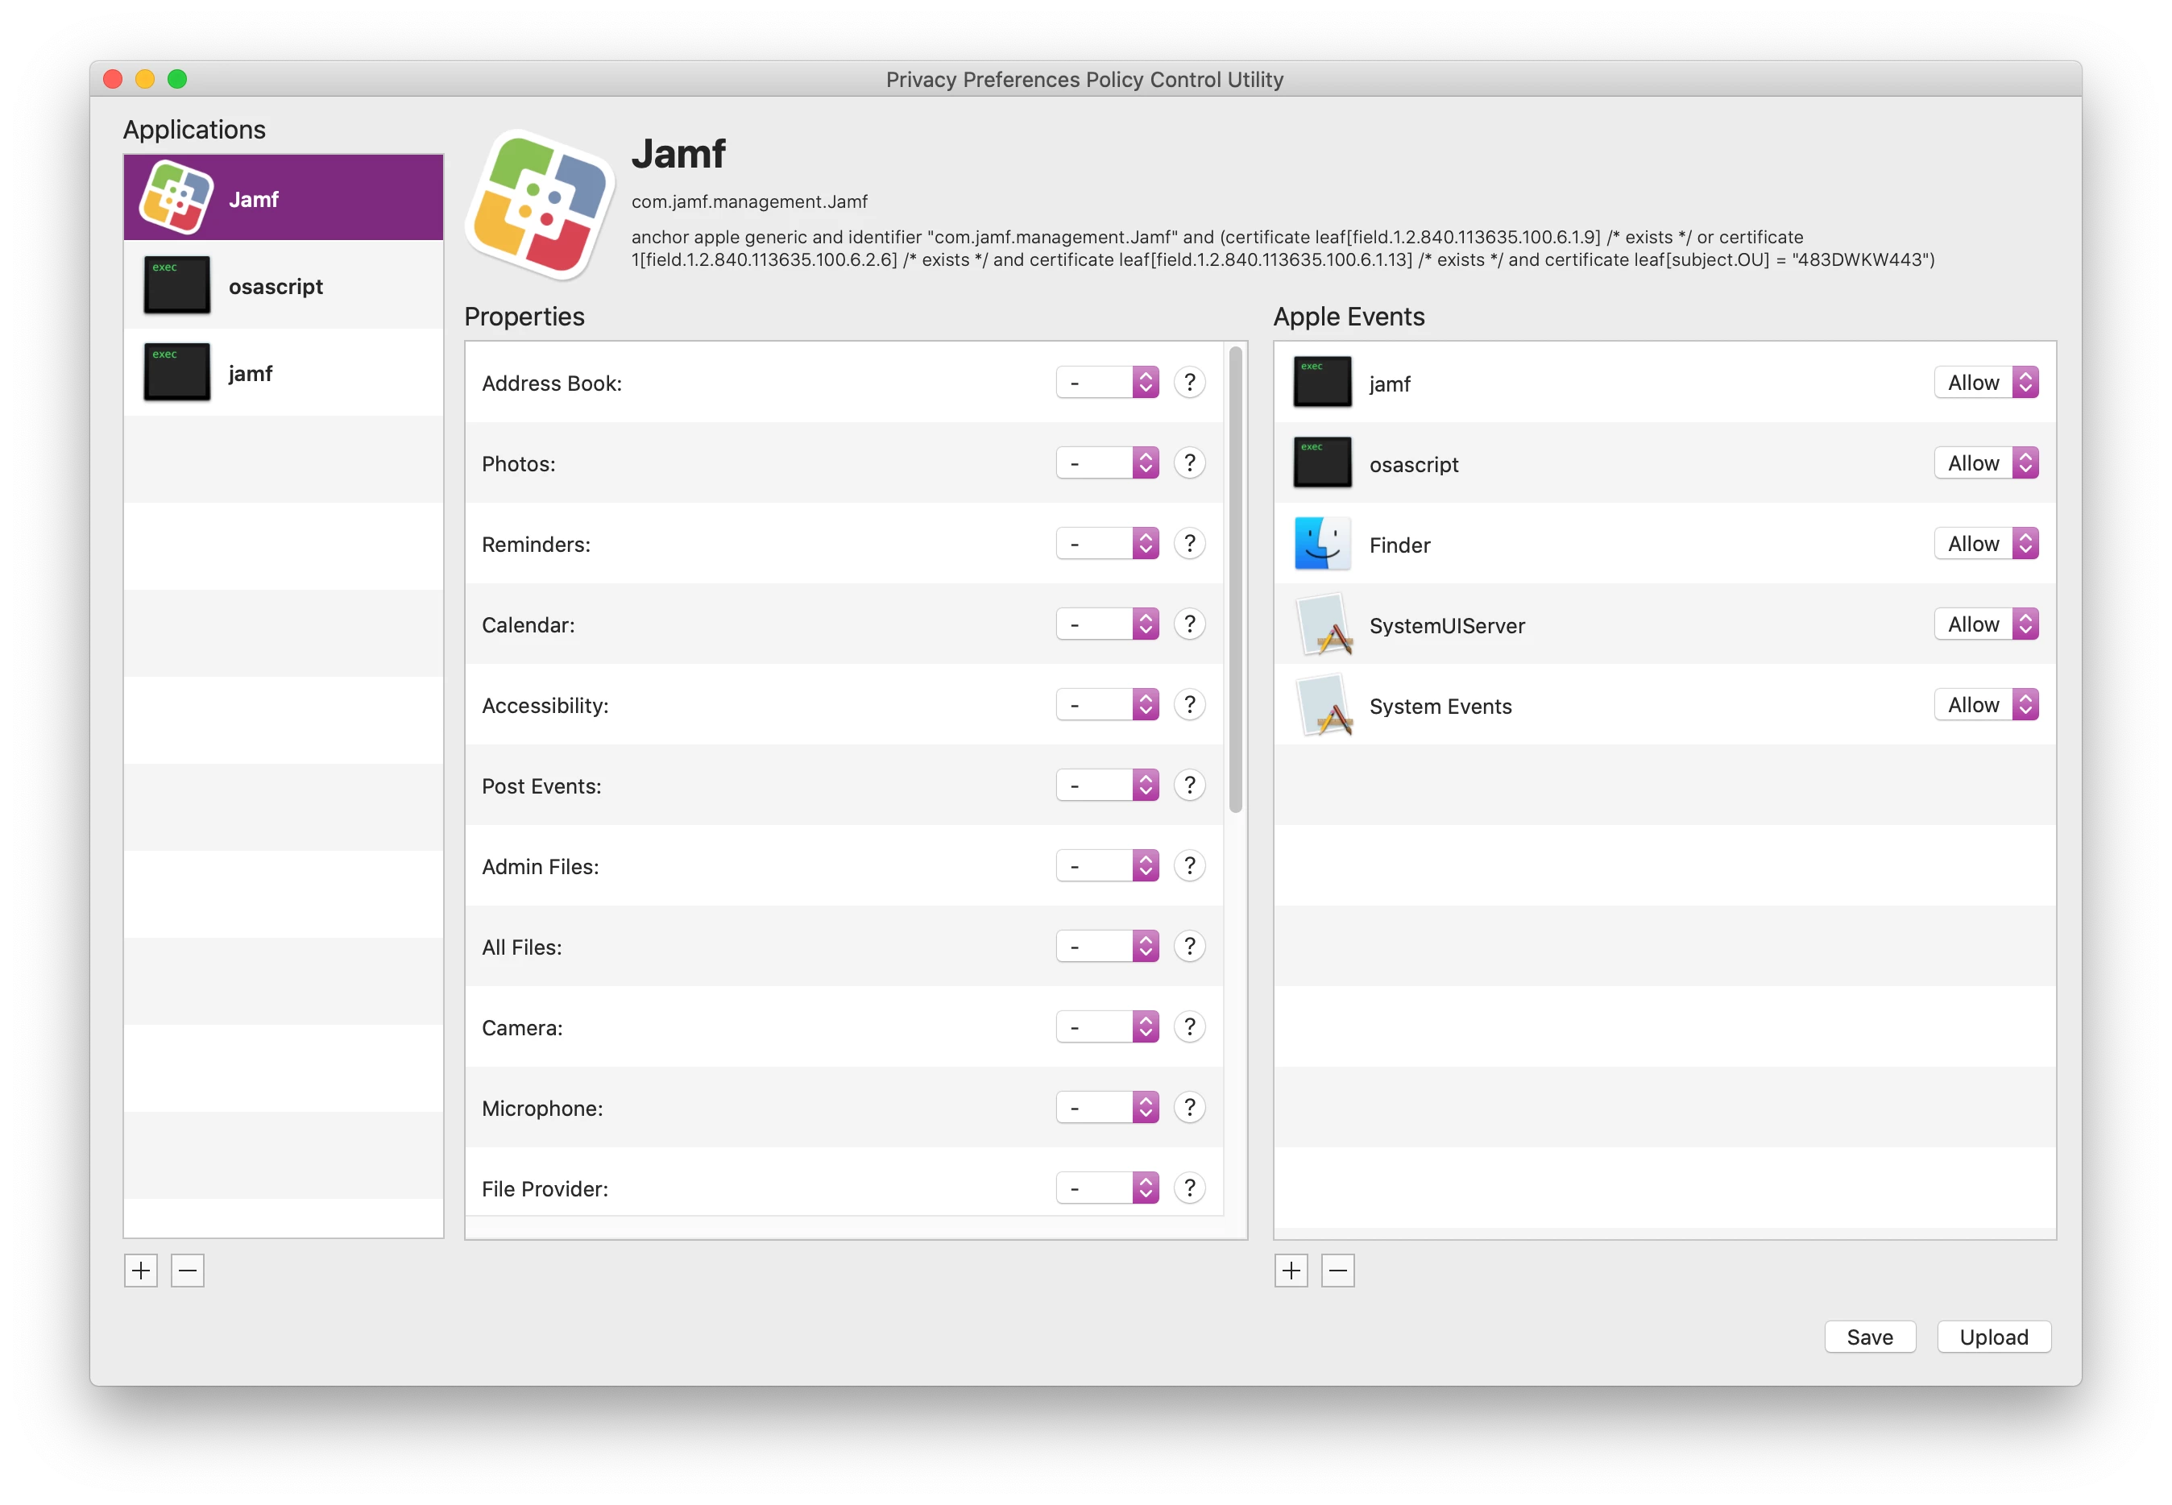Click the large Jamf logo in header
The width and height of the screenshot is (2172, 1505).
click(540, 205)
